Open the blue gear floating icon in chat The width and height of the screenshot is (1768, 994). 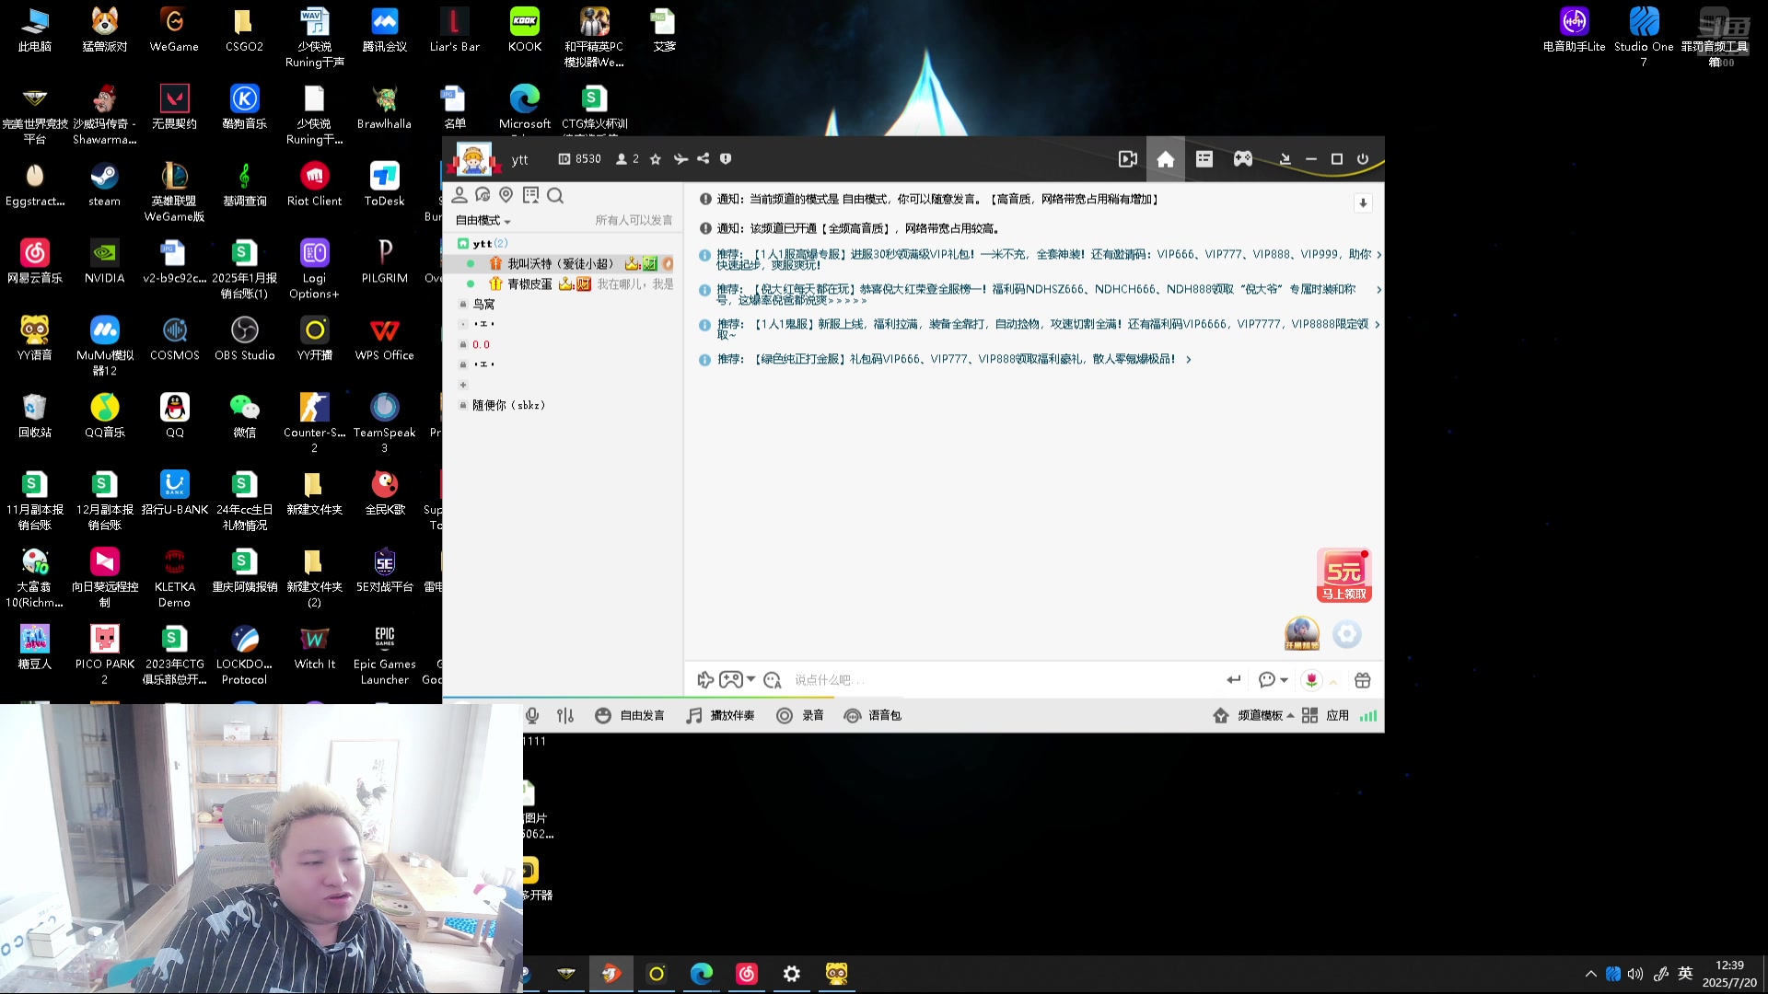coord(1346,634)
